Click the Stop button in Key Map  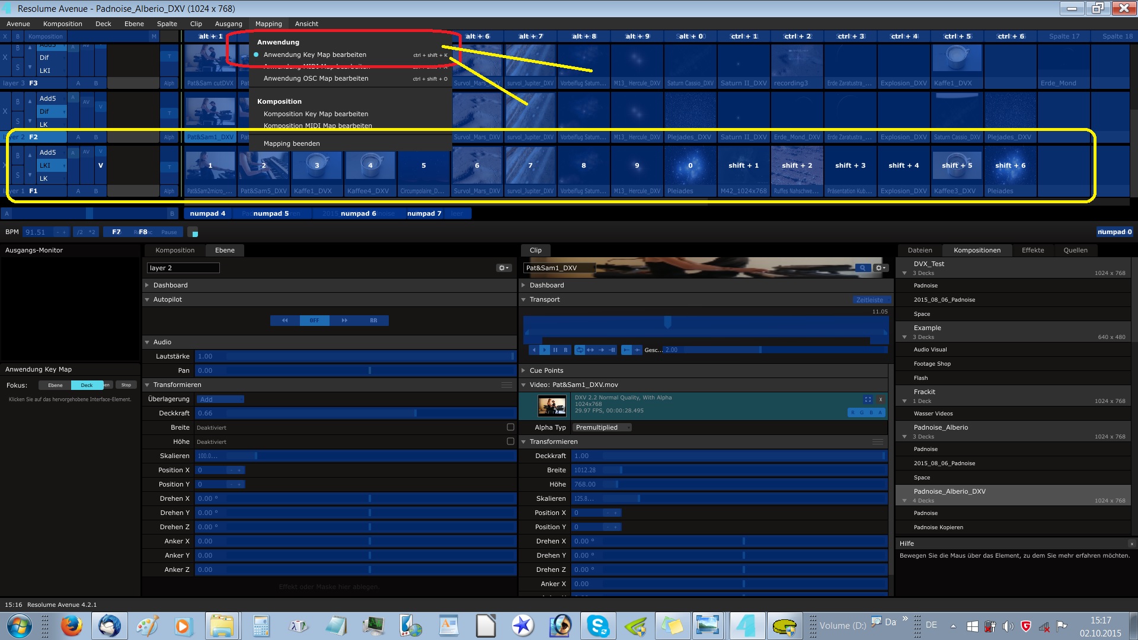click(x=126, y=385)
